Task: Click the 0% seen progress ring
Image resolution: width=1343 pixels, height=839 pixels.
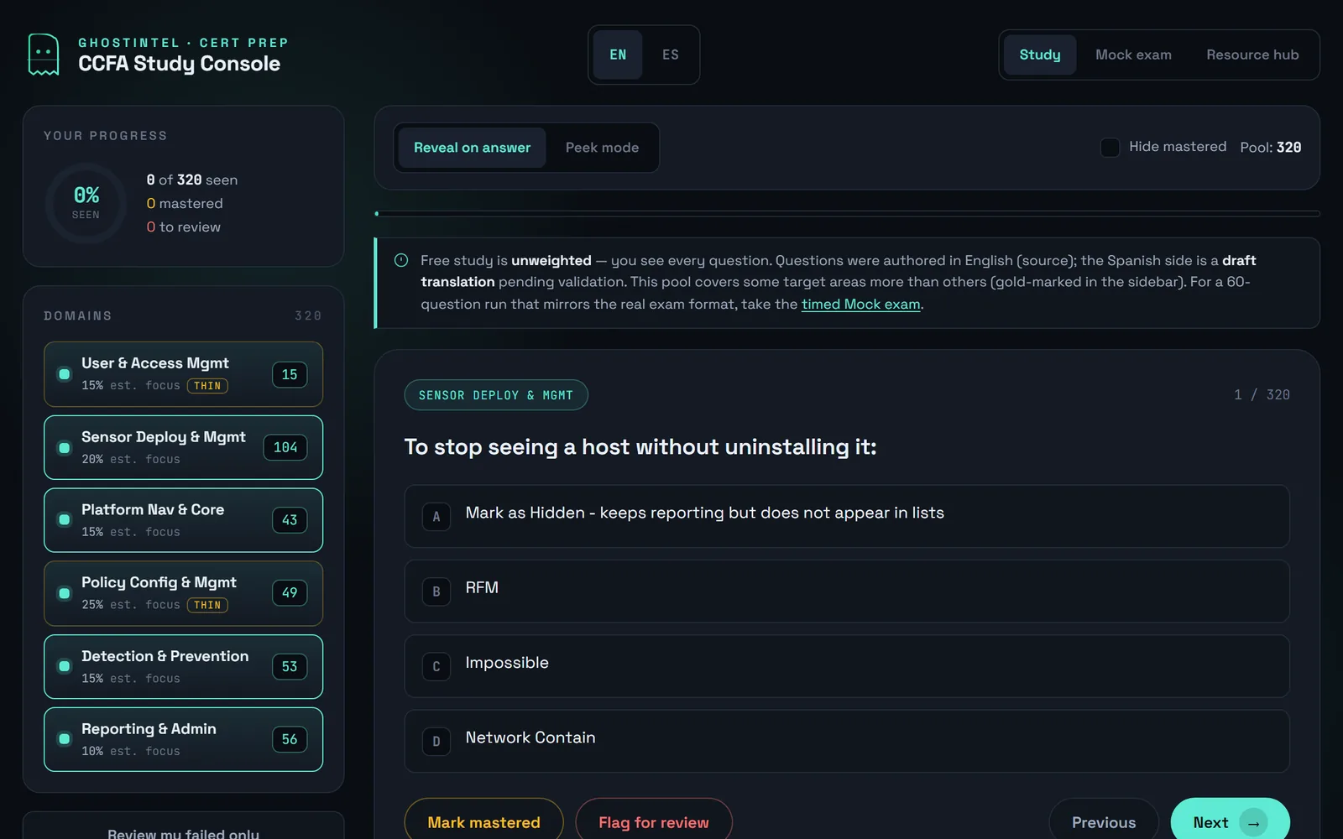Action: 86,203
